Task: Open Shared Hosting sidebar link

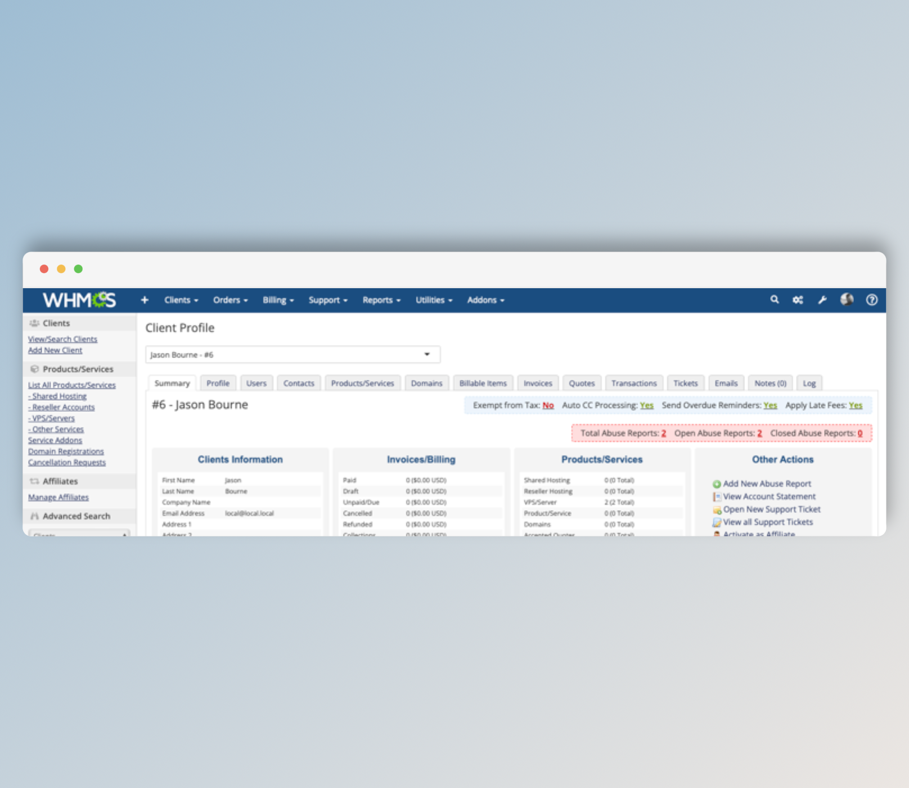Action: click(57, 396)
